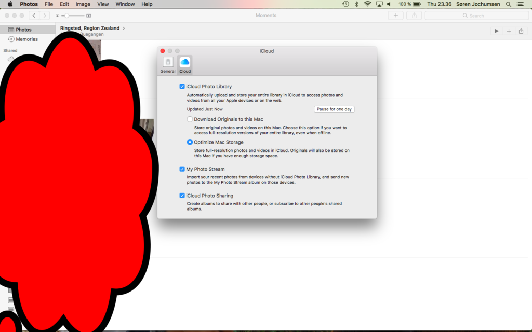The height and width of the screenshot is (332, 532).
Task: Click the toolbar share button
Action: point(414,15)
